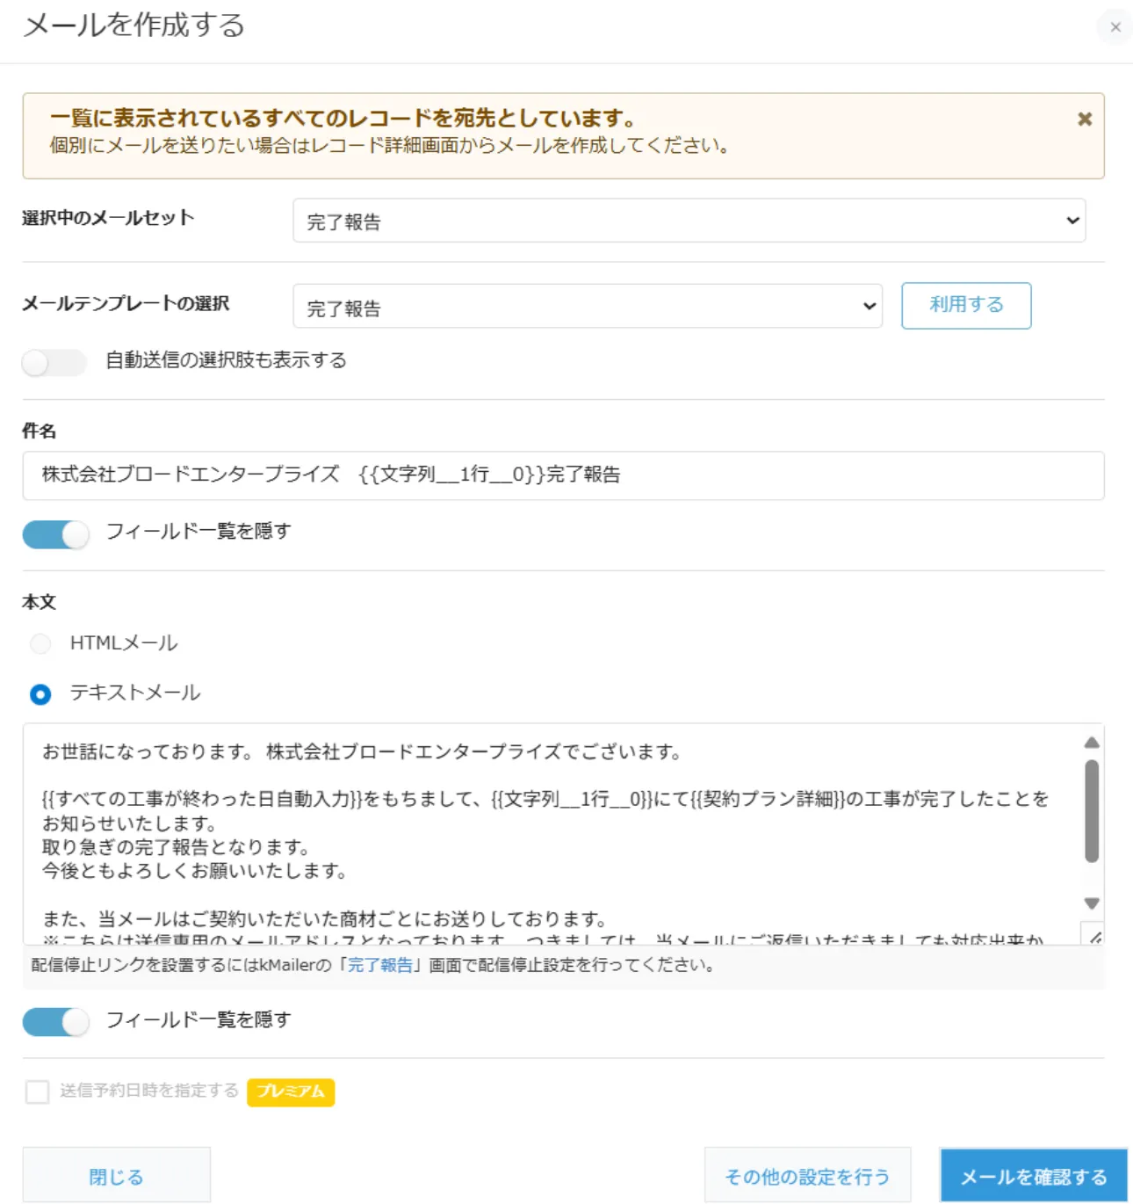Open the 完了報告 link in kMailer note
Viewport: 1133px width, 1204px height.
point(379,965)
